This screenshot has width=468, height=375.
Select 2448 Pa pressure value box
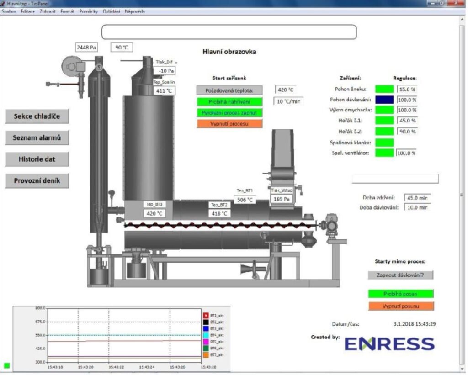tap(86, 47)
